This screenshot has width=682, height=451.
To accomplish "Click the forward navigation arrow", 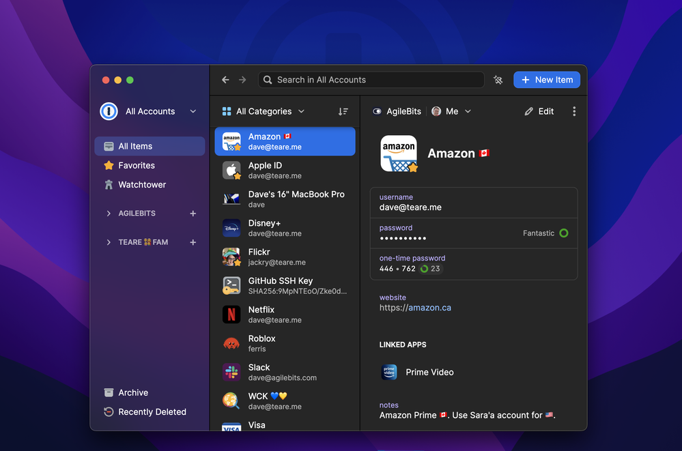I will [242, 80].
